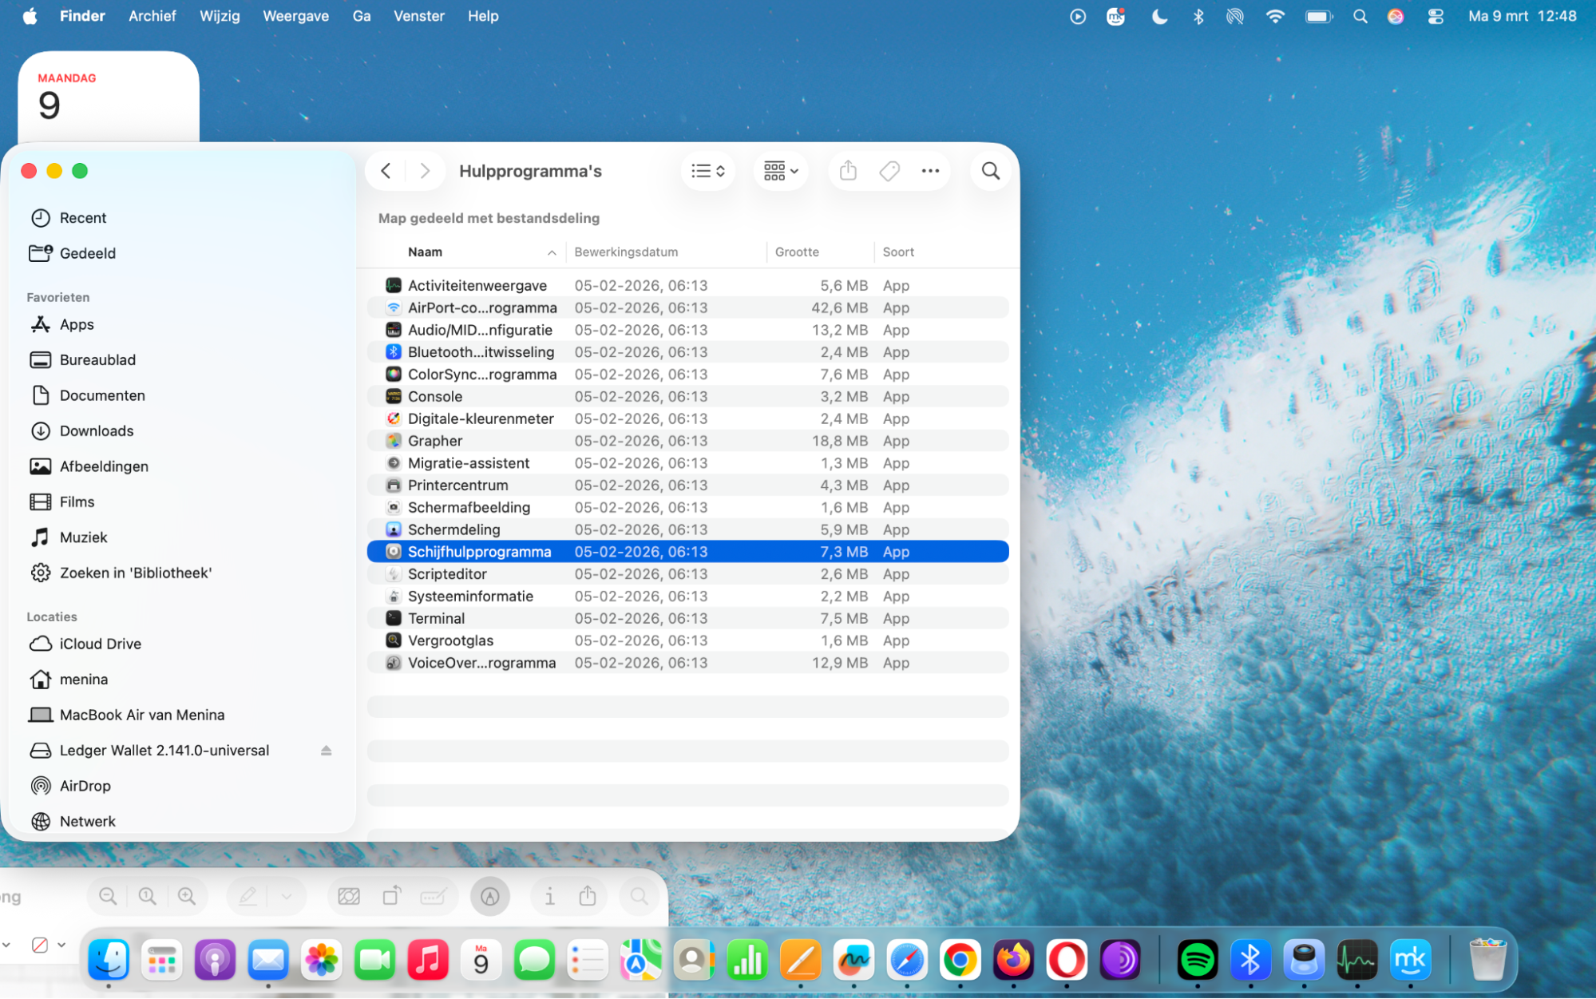Open search via the magnifier in Finder toolbar

click(x=990, y=170)
